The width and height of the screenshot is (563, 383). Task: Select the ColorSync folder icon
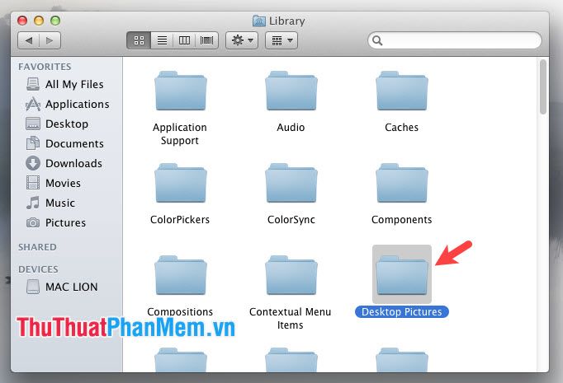tap(291, 183)
